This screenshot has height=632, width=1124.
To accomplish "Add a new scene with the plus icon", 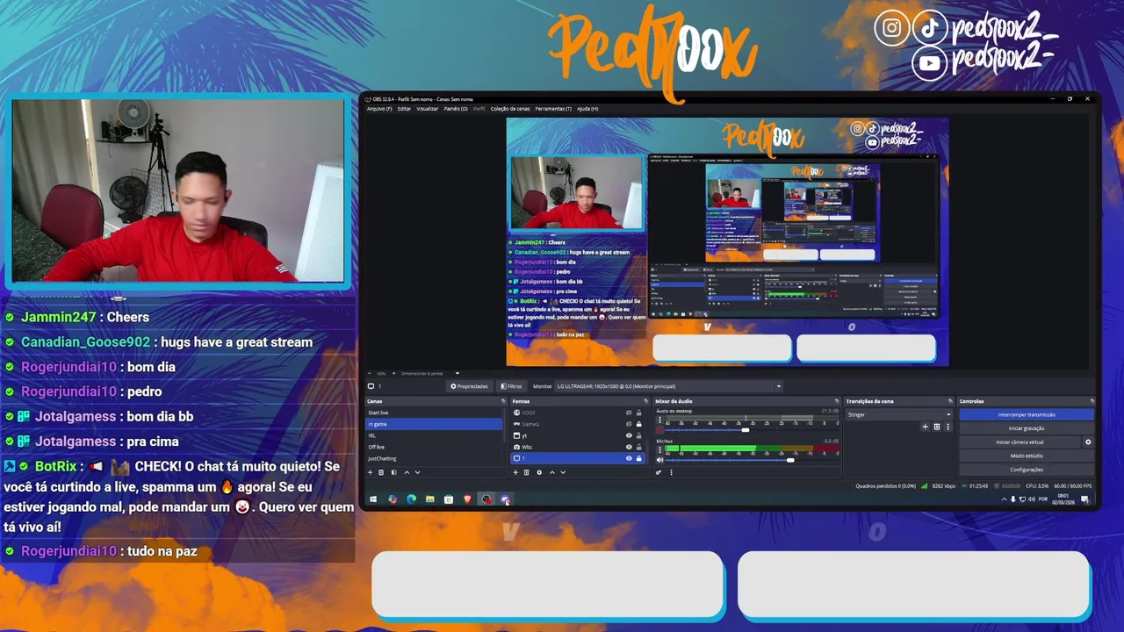I will (370, 472).
